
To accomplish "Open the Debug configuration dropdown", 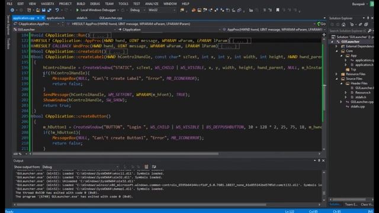I will pyautogui.click(x=137, y=10).
